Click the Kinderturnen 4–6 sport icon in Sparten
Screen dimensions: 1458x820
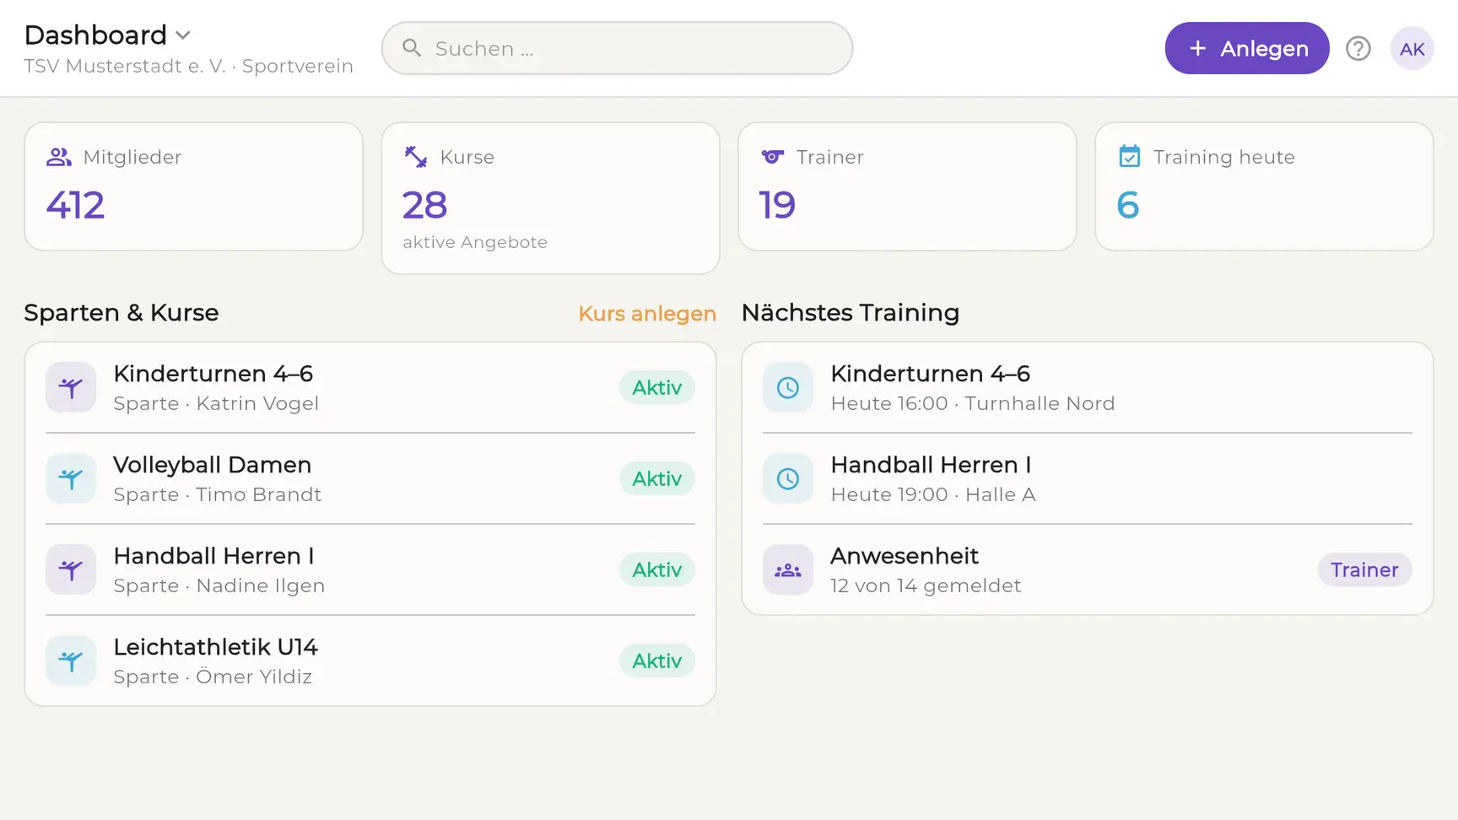coord(71,387)
